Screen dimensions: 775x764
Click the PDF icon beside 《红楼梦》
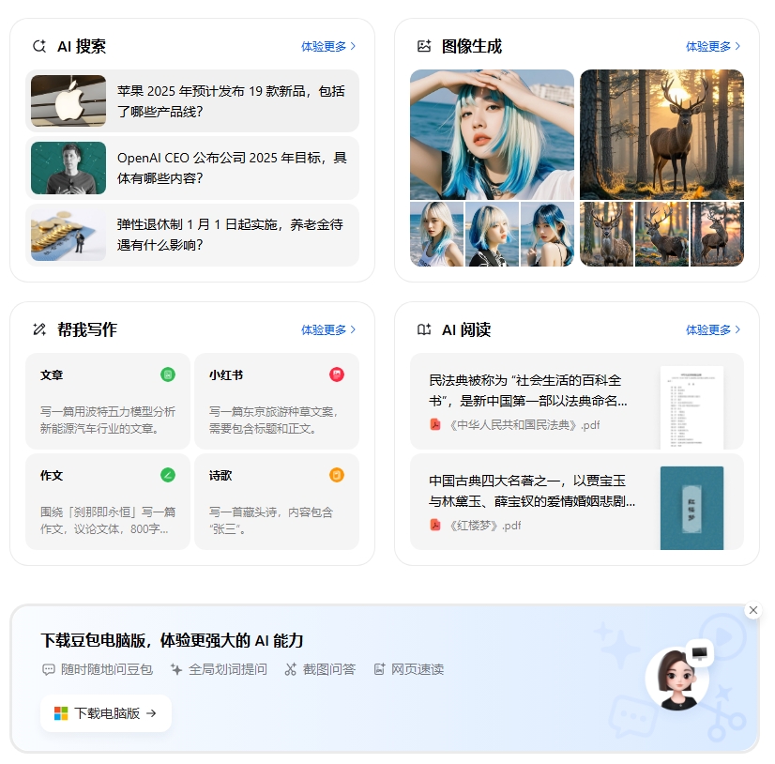tap(435, 525)
